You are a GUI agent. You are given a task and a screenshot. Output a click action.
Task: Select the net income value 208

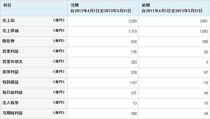(x=134, y=114)
